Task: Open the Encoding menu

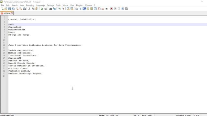Action: 30,5
